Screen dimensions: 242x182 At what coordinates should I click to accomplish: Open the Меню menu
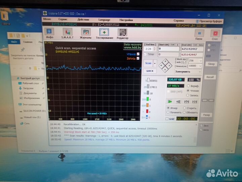point(47,19)
